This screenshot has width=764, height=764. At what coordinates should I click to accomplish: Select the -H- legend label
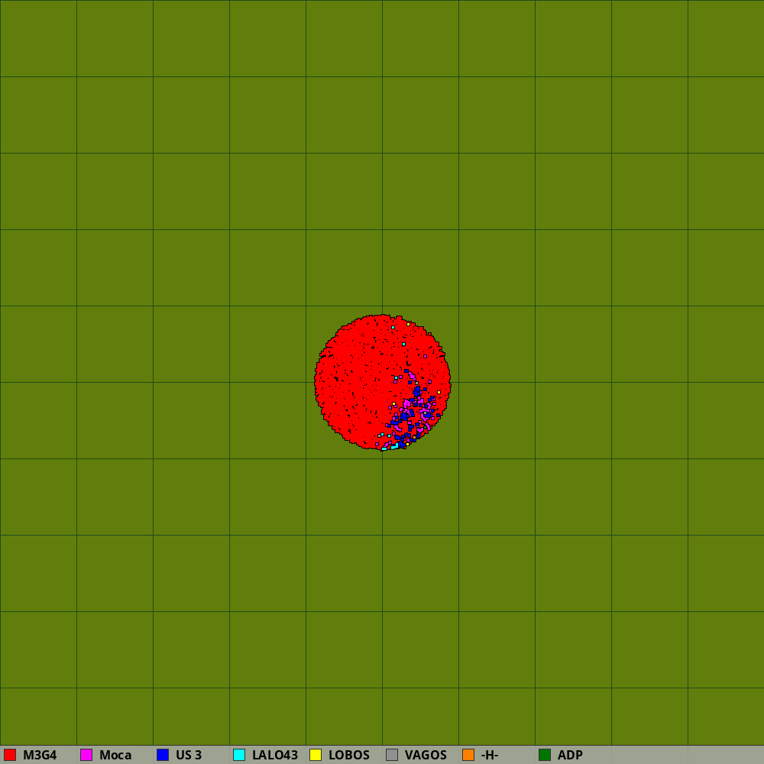click(x=490, y=756)
